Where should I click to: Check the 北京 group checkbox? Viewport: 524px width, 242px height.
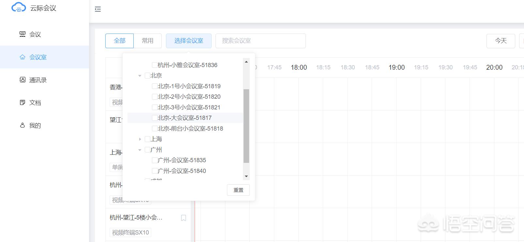coord(148,76)
